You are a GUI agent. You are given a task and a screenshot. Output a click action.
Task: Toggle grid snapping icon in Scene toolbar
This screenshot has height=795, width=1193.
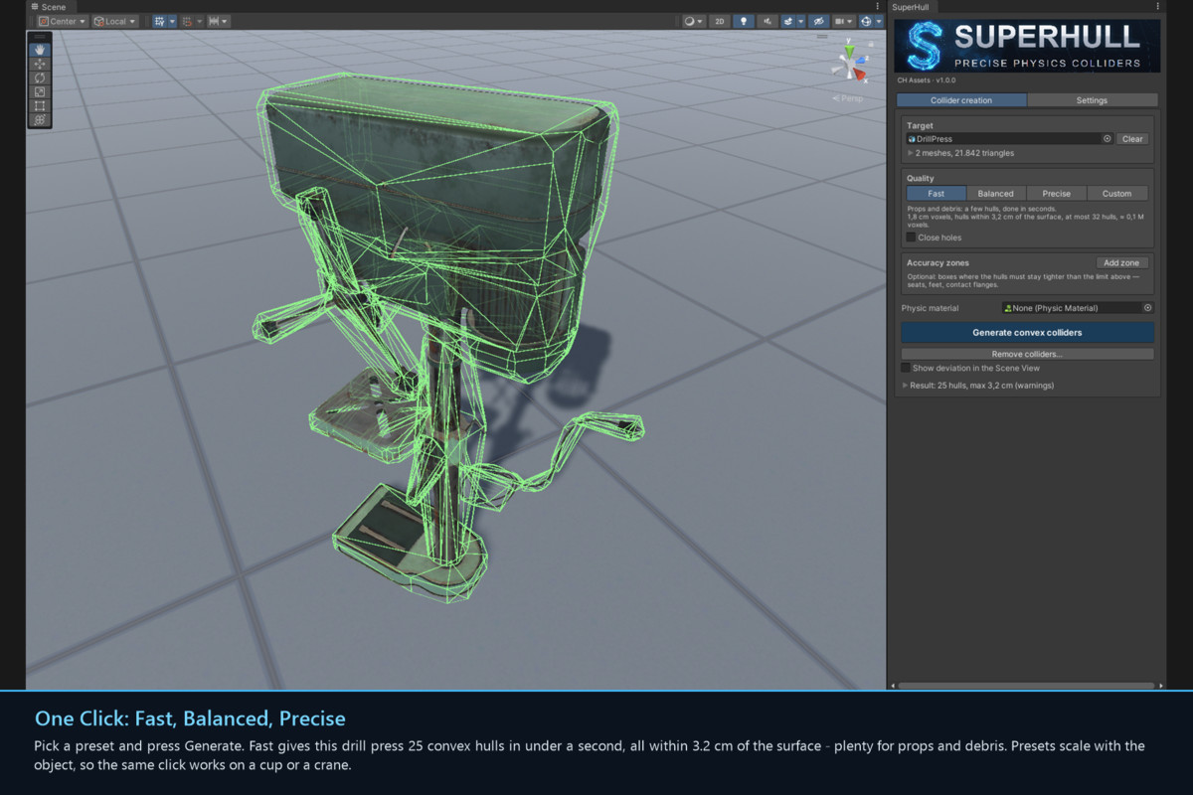point(159,21)
